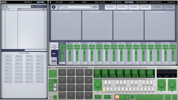Solo Pad 15 with its S button

tap(167, 46)
